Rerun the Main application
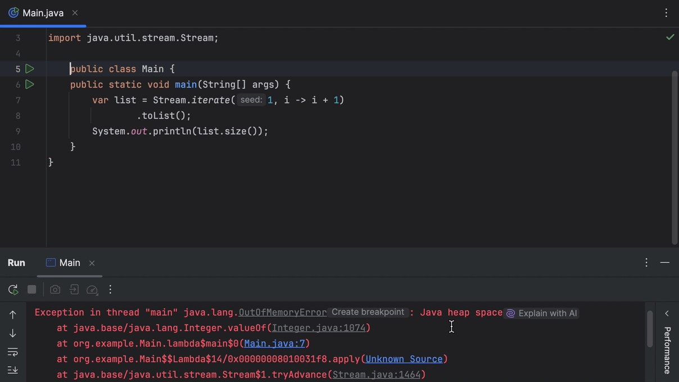The image size is (679, 382). [13, 289]
